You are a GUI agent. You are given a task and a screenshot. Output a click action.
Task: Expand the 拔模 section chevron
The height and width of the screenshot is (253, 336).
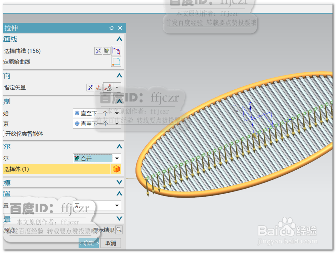click(x=119, y=182)
